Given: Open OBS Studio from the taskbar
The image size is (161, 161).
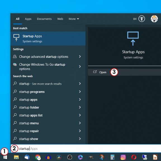Looking at the screenshot, I should 70,157.
